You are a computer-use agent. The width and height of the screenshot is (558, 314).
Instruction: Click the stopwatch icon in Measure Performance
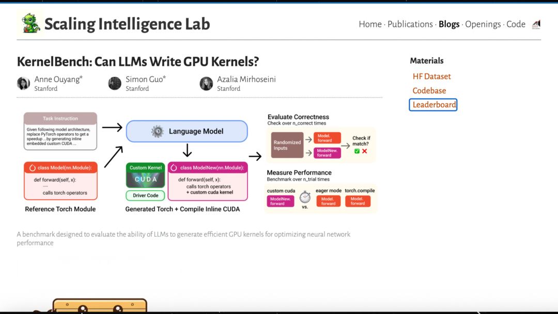coord(305,197)
